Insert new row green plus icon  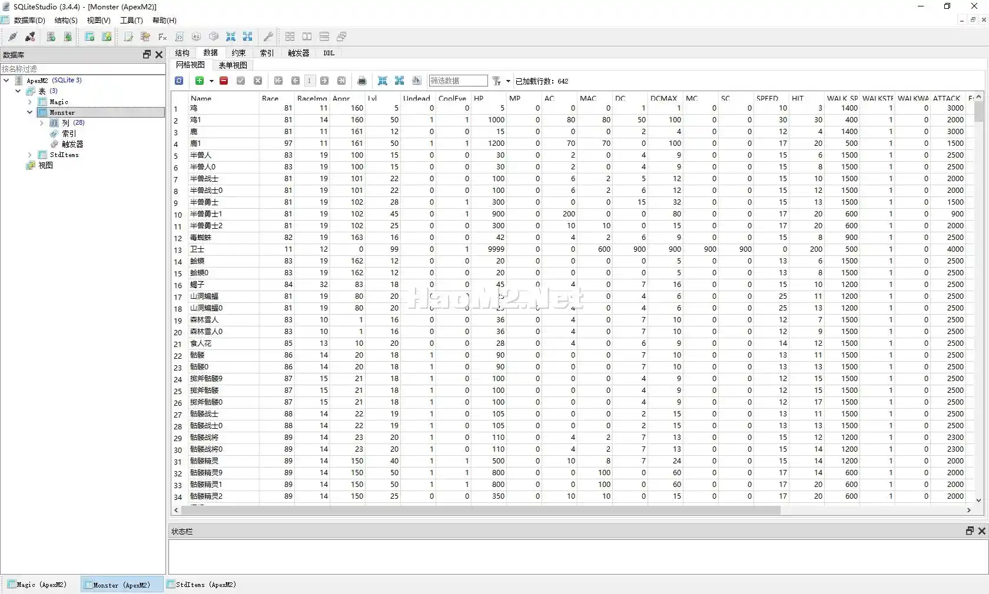(x=200, y=81)
